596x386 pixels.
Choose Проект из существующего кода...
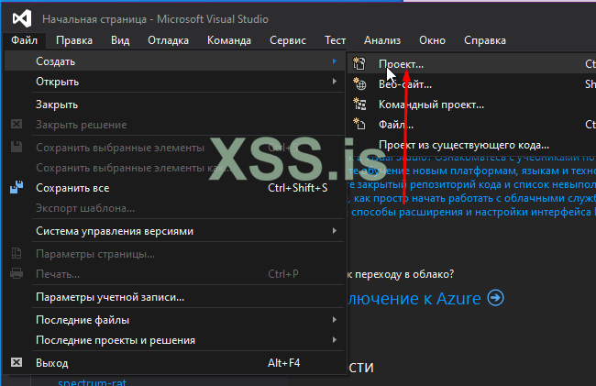[x=471, y=145]
